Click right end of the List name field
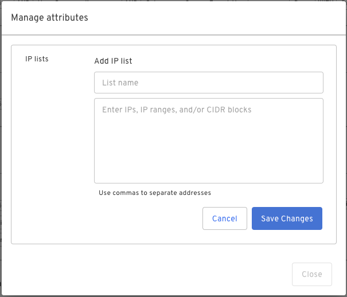This screenshot has height=297, width=347. click(x=313, y=83)
